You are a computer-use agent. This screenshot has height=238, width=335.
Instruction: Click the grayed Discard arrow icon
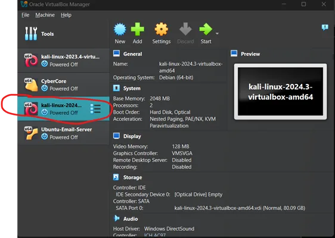click(185, 29)
